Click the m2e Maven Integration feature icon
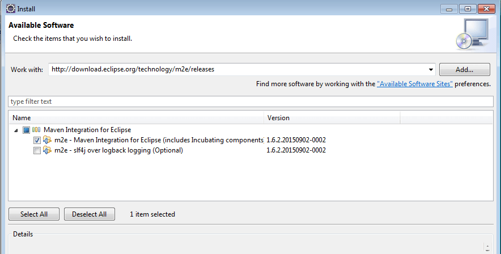Viewport: 501px width, 254px height. click(48, 140)
